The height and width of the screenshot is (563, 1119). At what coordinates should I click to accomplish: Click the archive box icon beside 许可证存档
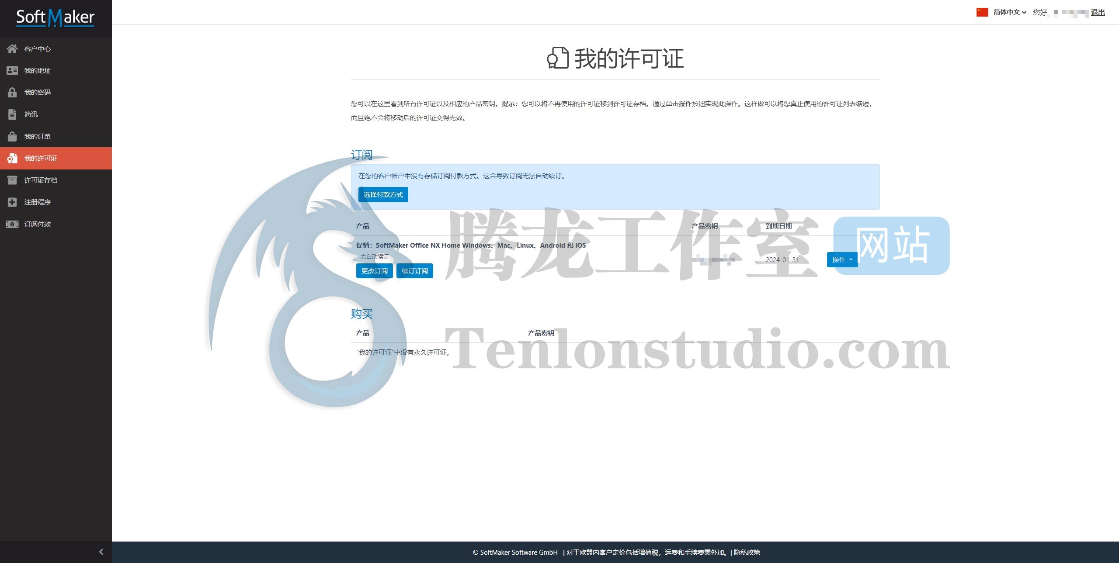click(x=12, y=180)
